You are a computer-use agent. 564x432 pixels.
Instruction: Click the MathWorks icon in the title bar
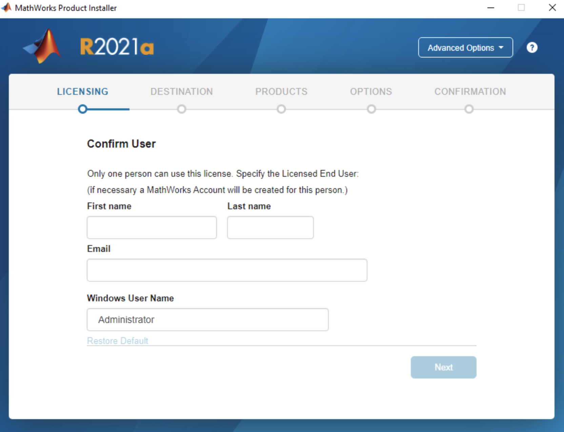(6, 7)
